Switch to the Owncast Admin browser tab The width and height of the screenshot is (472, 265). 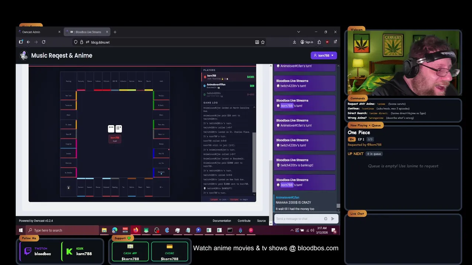tap(39, 32)
